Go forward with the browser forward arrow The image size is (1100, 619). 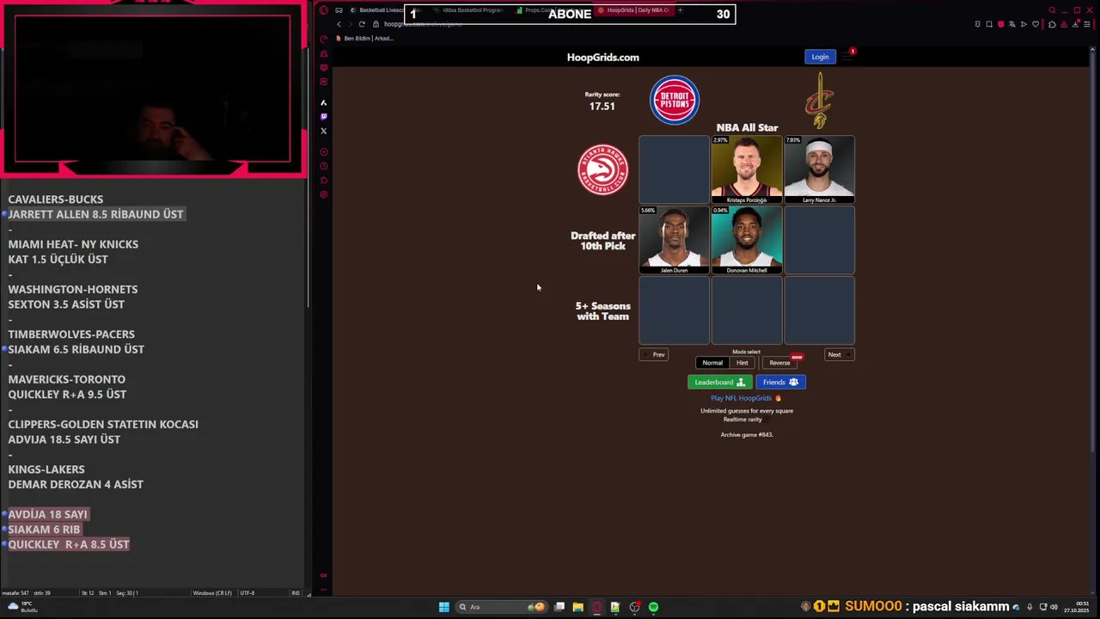point(350,24)
